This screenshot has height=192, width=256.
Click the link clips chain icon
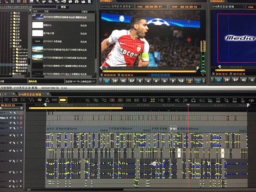pyautogui.click(x=96, y=100)
